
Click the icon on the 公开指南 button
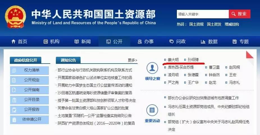pos(14,90)
